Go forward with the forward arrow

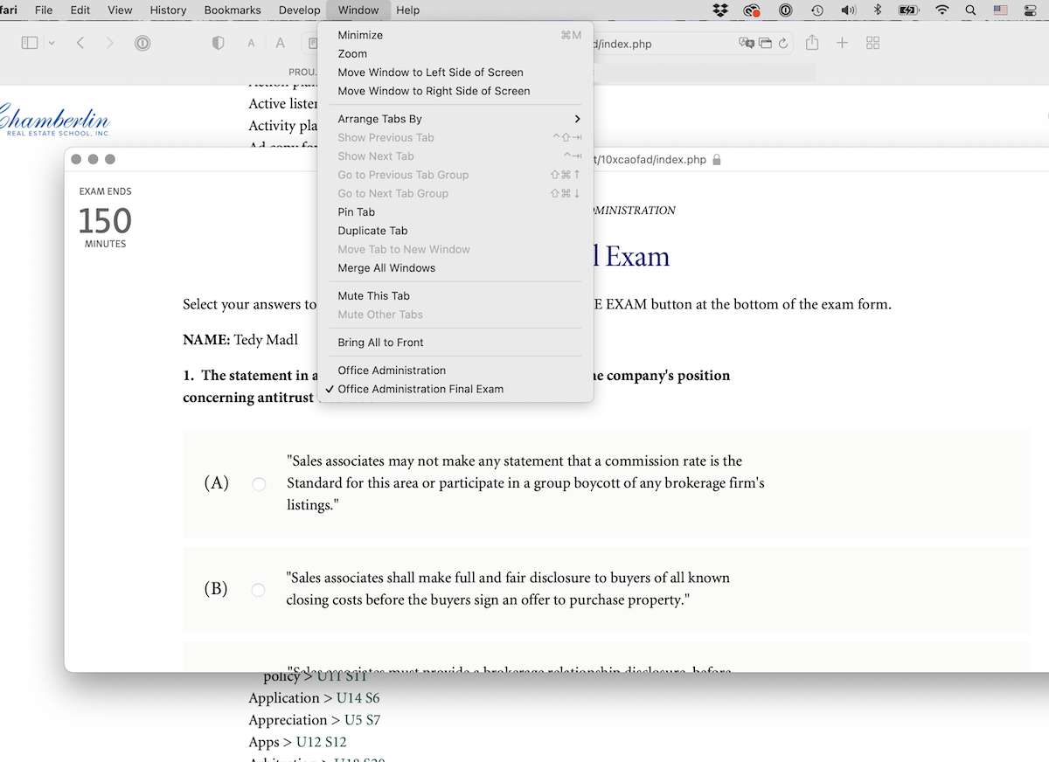click(x=109, y=43)
